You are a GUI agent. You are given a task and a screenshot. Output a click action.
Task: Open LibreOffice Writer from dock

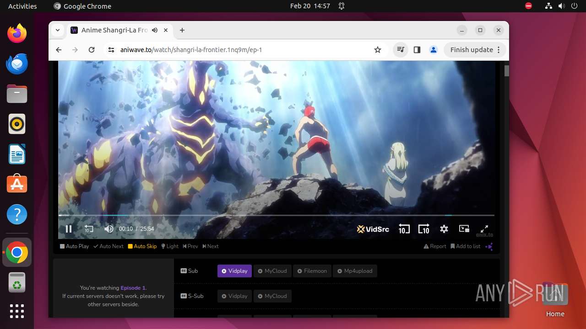click(17, 154)
